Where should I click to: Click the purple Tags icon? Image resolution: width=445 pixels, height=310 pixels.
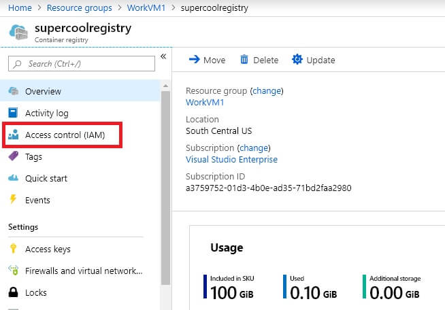pyautogui.click(x=13, y=156)
